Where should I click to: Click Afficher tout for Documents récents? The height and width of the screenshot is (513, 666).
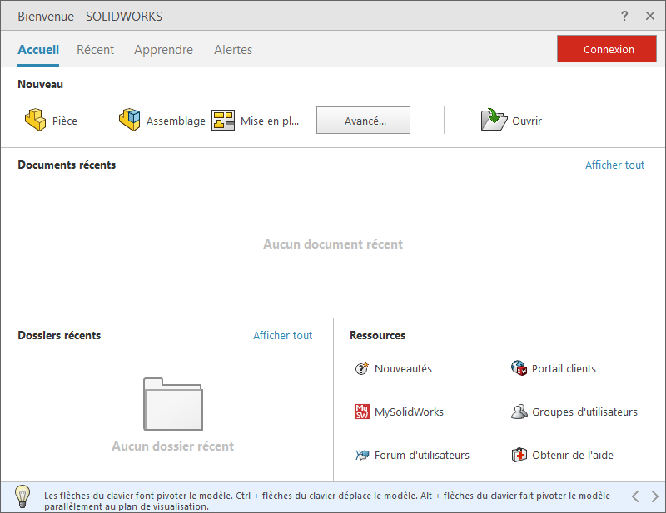coord(614,165)
